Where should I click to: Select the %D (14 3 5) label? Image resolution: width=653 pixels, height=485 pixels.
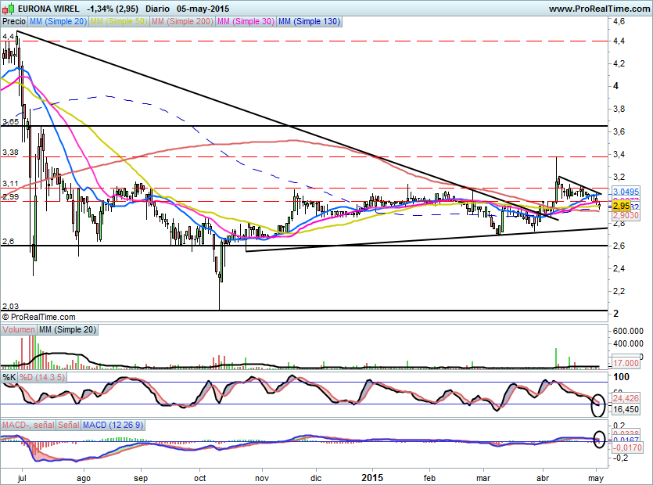click(42, 378)
